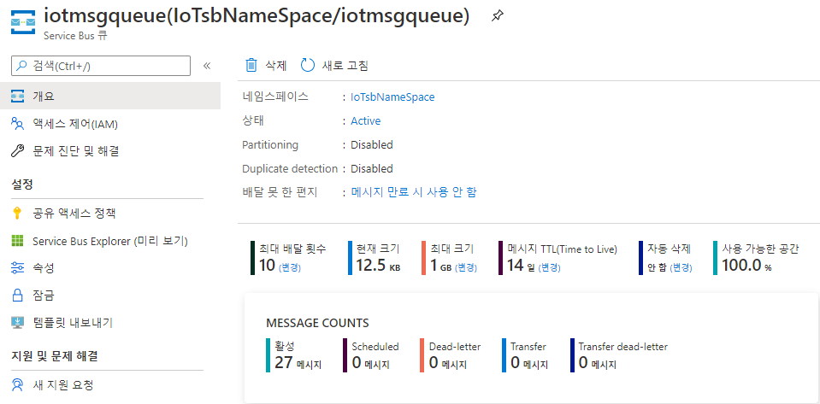Click the 템플릿 내보내기 download icon

(17, 323)
